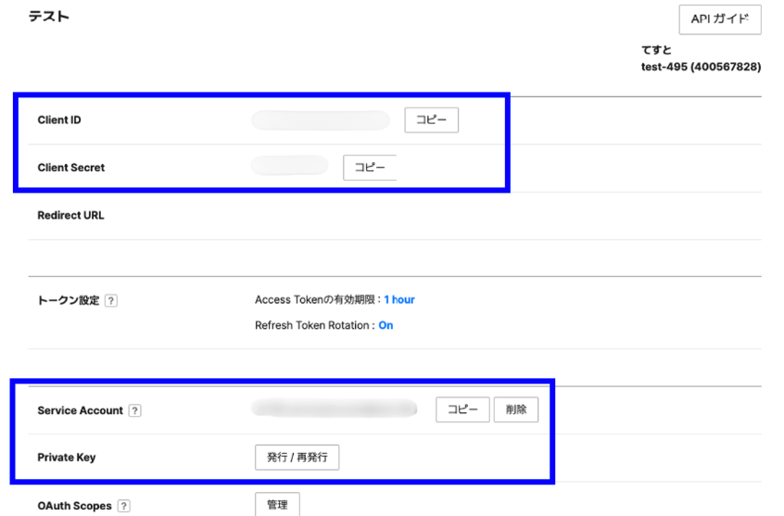
Task: Copy the Client ID value
Action: pos(431,120)
